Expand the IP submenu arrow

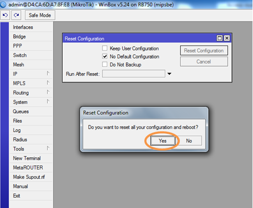point(48,73)
